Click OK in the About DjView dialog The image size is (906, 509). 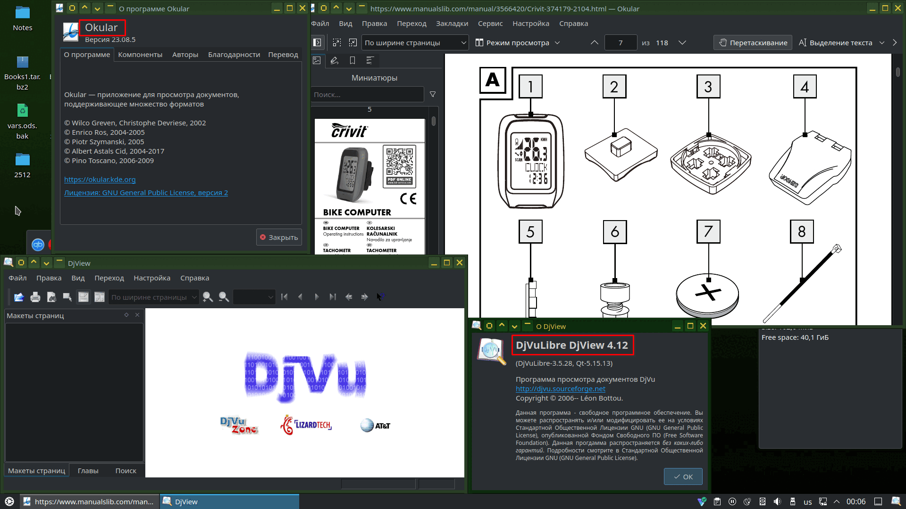[x=683, y=477]
